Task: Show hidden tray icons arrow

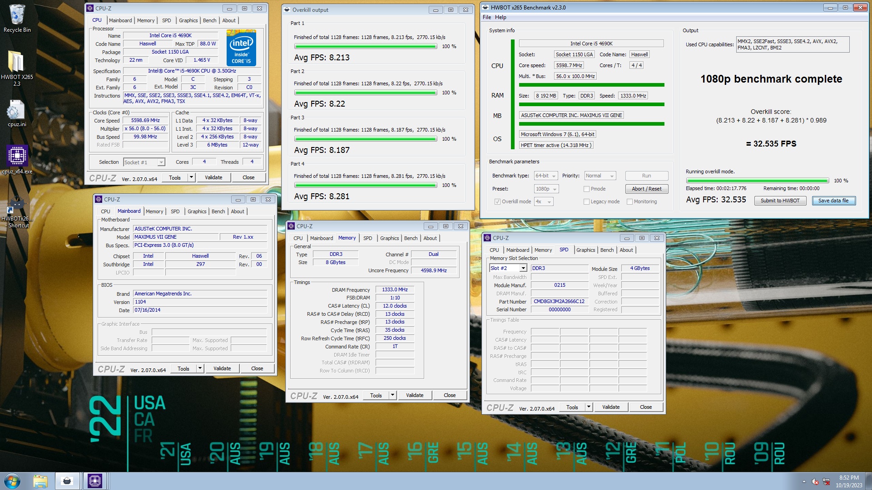Action: [804, 481]
